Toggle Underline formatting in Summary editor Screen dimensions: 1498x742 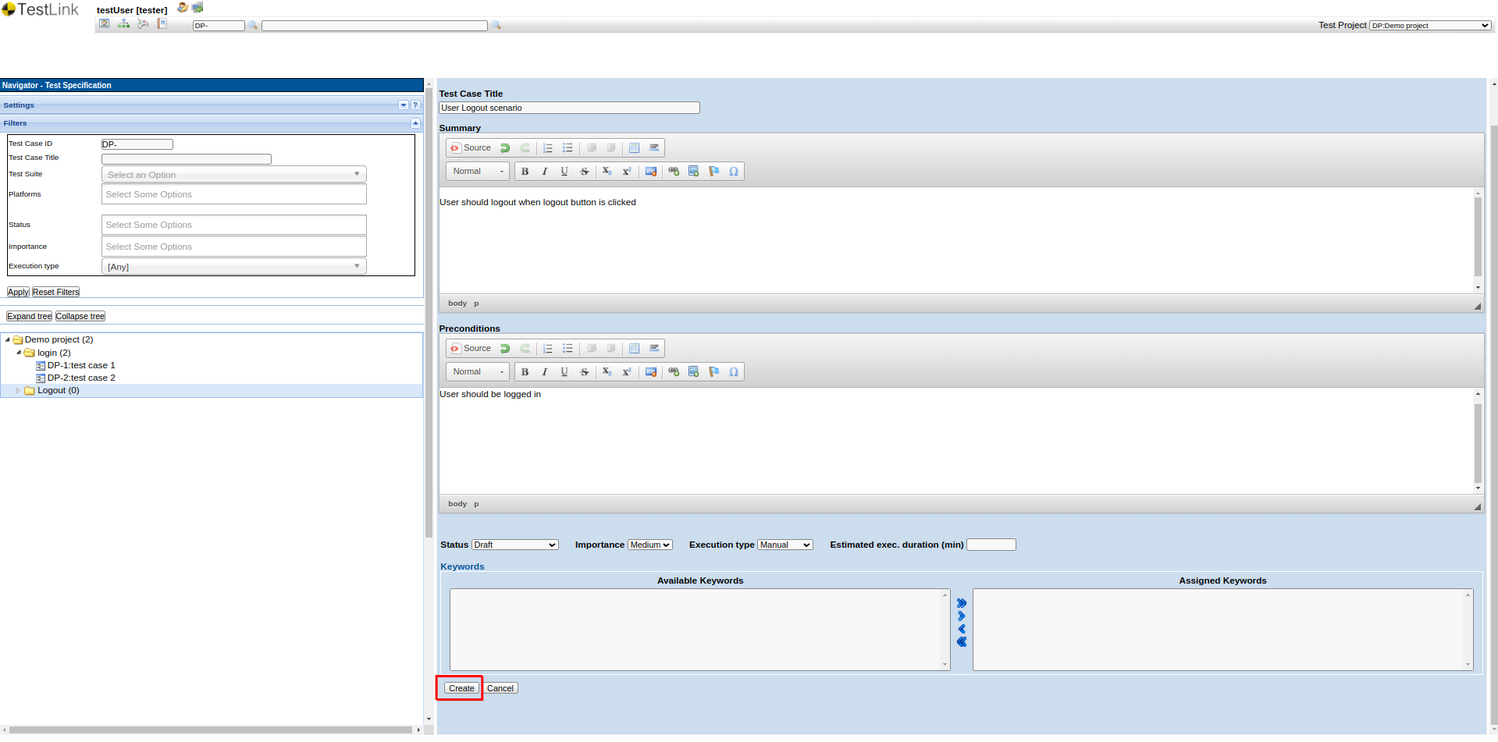point(564,172)
